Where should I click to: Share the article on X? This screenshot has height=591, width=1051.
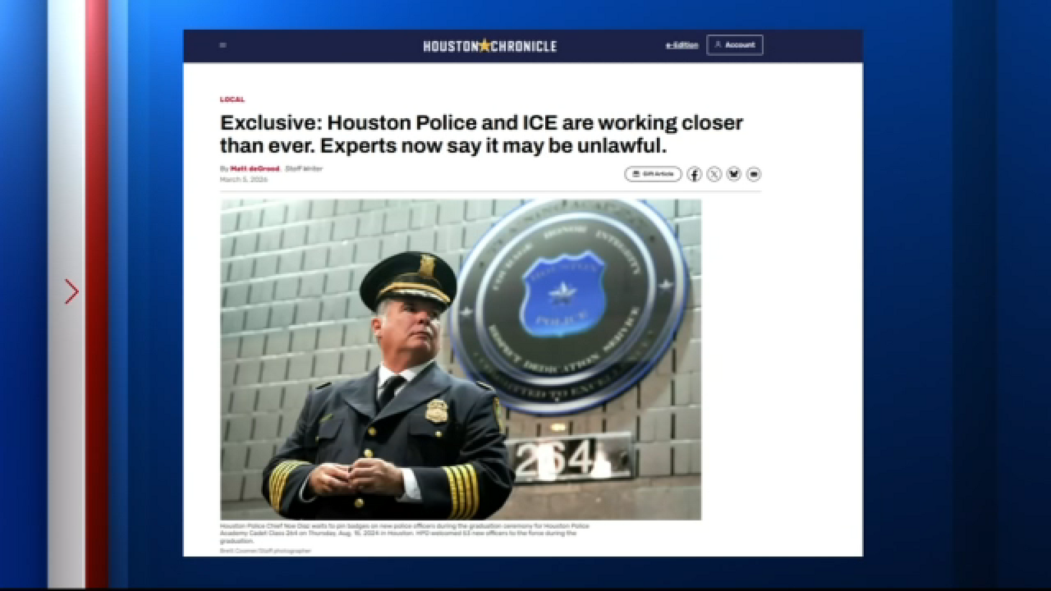tap(714, 174)
